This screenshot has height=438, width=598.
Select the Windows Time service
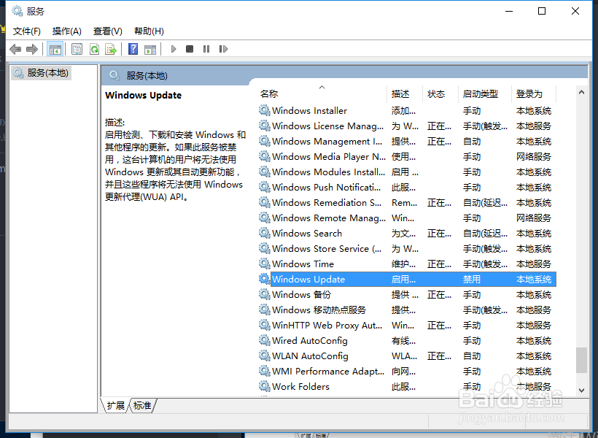click(407, 264)
